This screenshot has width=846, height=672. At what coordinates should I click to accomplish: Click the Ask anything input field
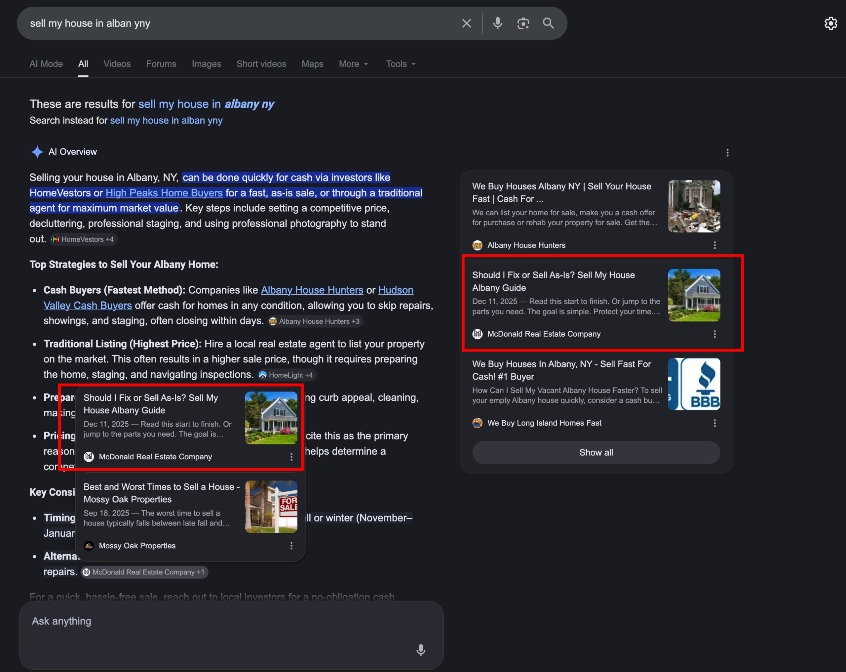pos(232,635)
